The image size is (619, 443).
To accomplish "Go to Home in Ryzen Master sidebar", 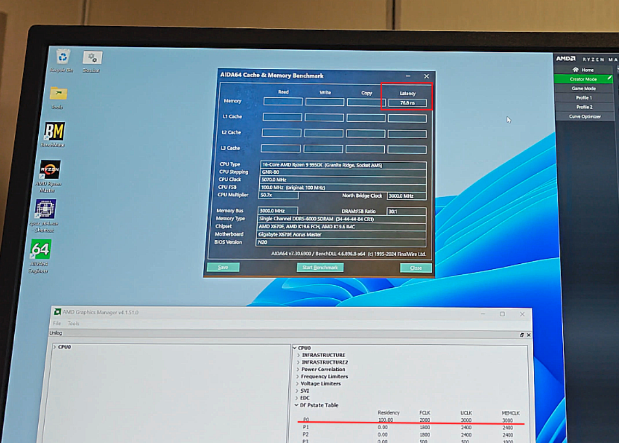I will [582, 70].
